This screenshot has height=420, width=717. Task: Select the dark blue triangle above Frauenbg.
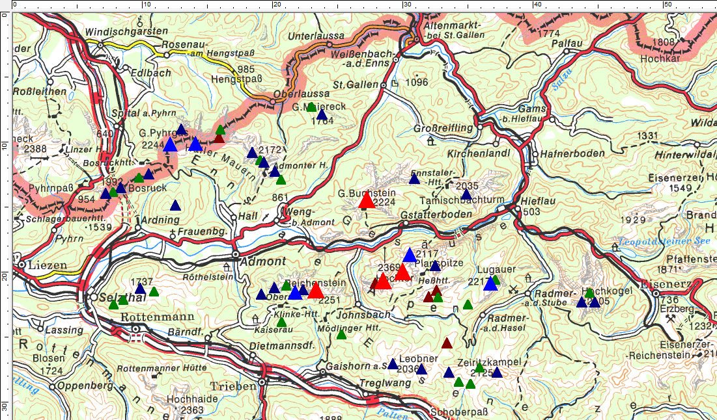pyautogui.click(x=175, y=205)
